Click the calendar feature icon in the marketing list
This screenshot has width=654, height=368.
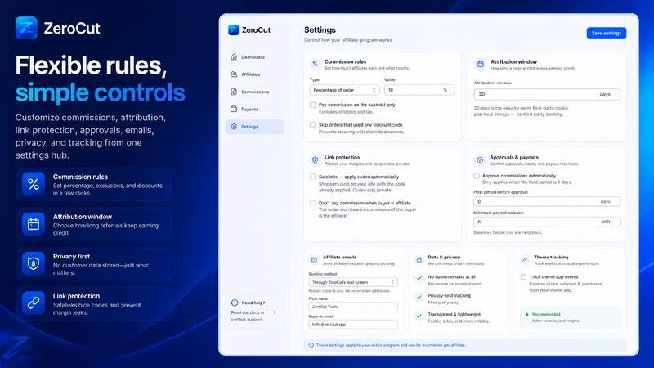pos(34,224)
